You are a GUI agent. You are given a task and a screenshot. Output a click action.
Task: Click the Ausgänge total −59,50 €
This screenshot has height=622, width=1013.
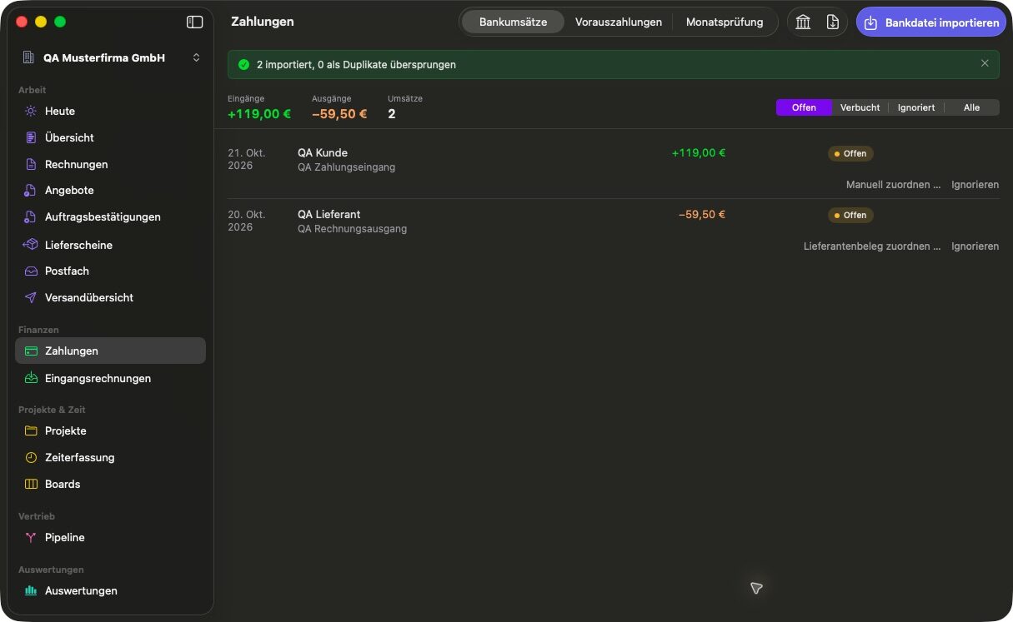coord(339,114)
